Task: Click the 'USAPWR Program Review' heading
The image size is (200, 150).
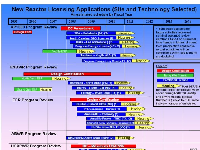Action: point(36,146)
